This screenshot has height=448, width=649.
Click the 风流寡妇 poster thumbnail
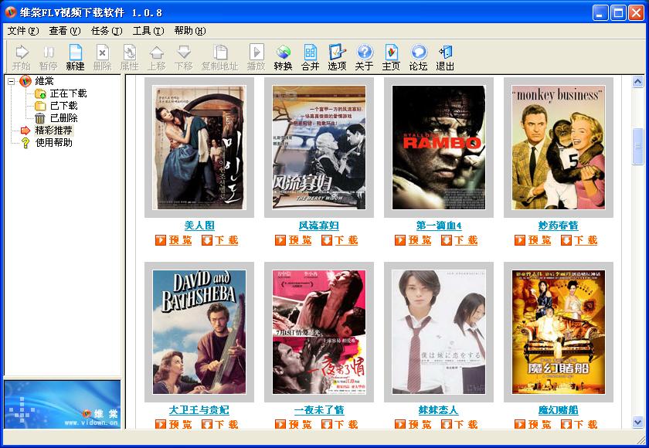319,148
